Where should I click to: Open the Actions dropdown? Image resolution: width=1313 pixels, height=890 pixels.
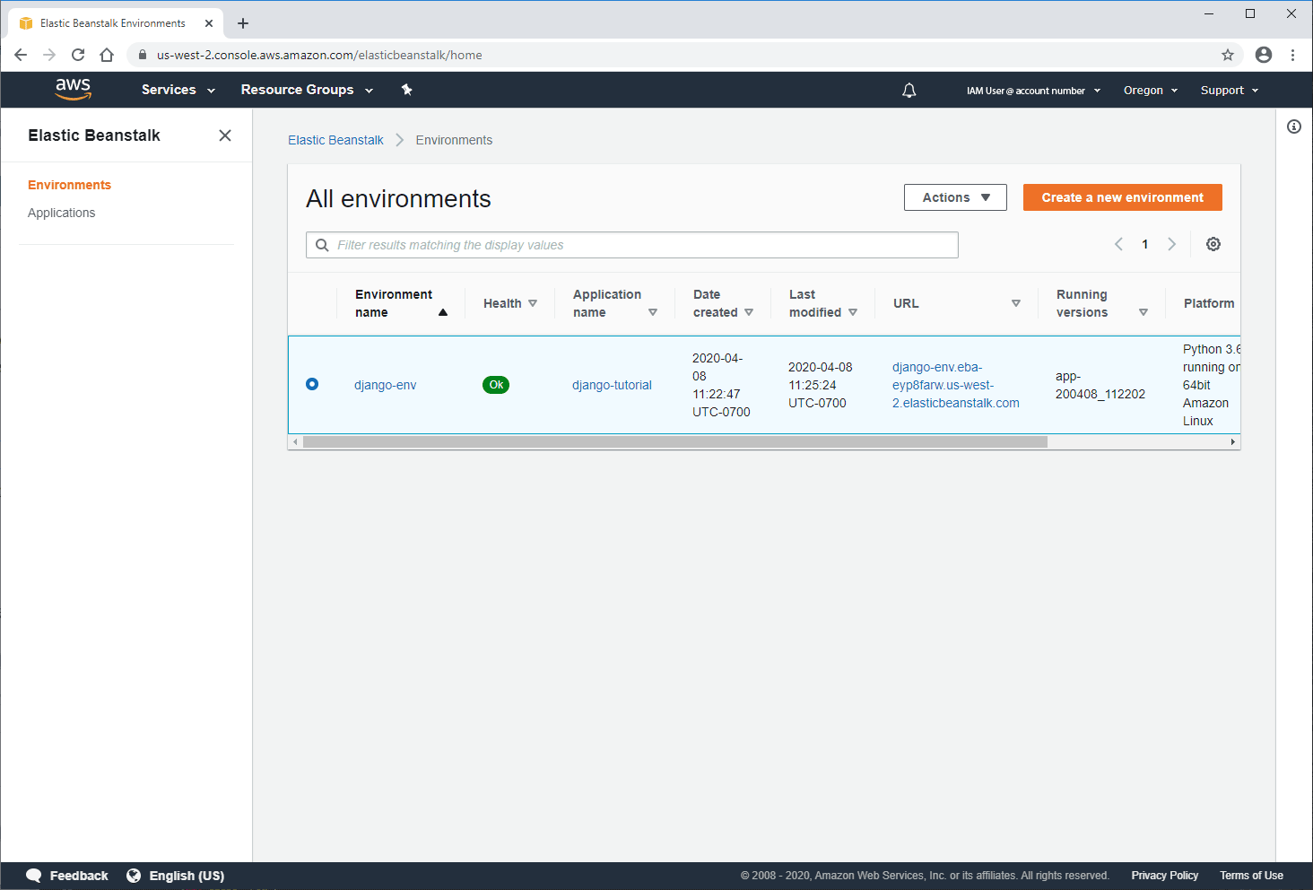click(x=955, y=196)
